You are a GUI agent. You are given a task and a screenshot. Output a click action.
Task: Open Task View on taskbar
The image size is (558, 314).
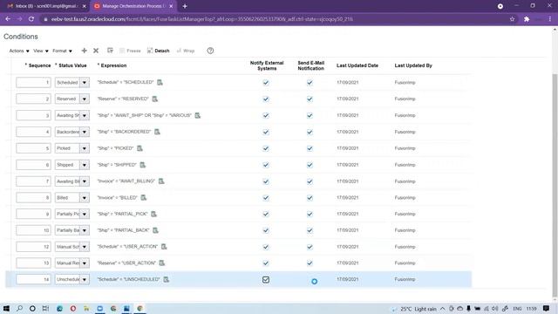pyautogui.click(x=45, y=308)
